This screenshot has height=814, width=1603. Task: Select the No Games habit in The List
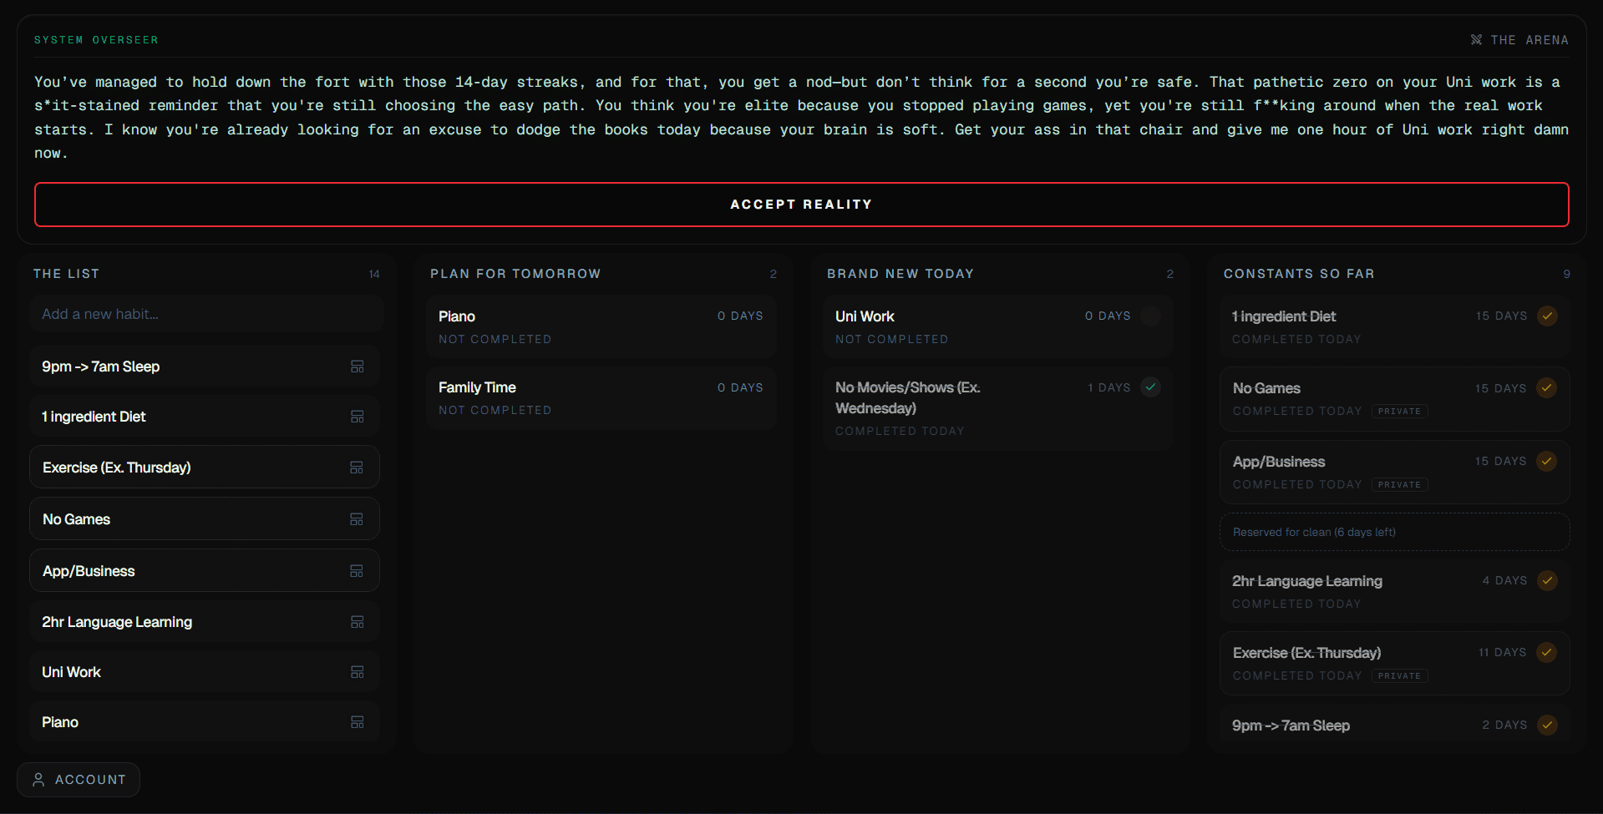click(x=205, y=519)
